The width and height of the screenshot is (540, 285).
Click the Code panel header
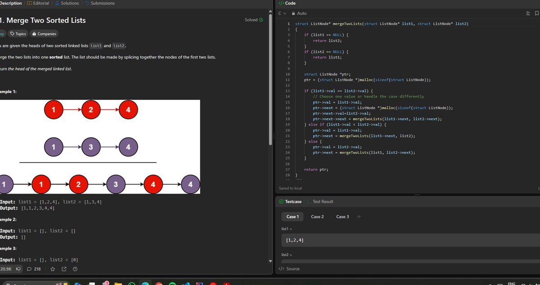tap(288, 3)
